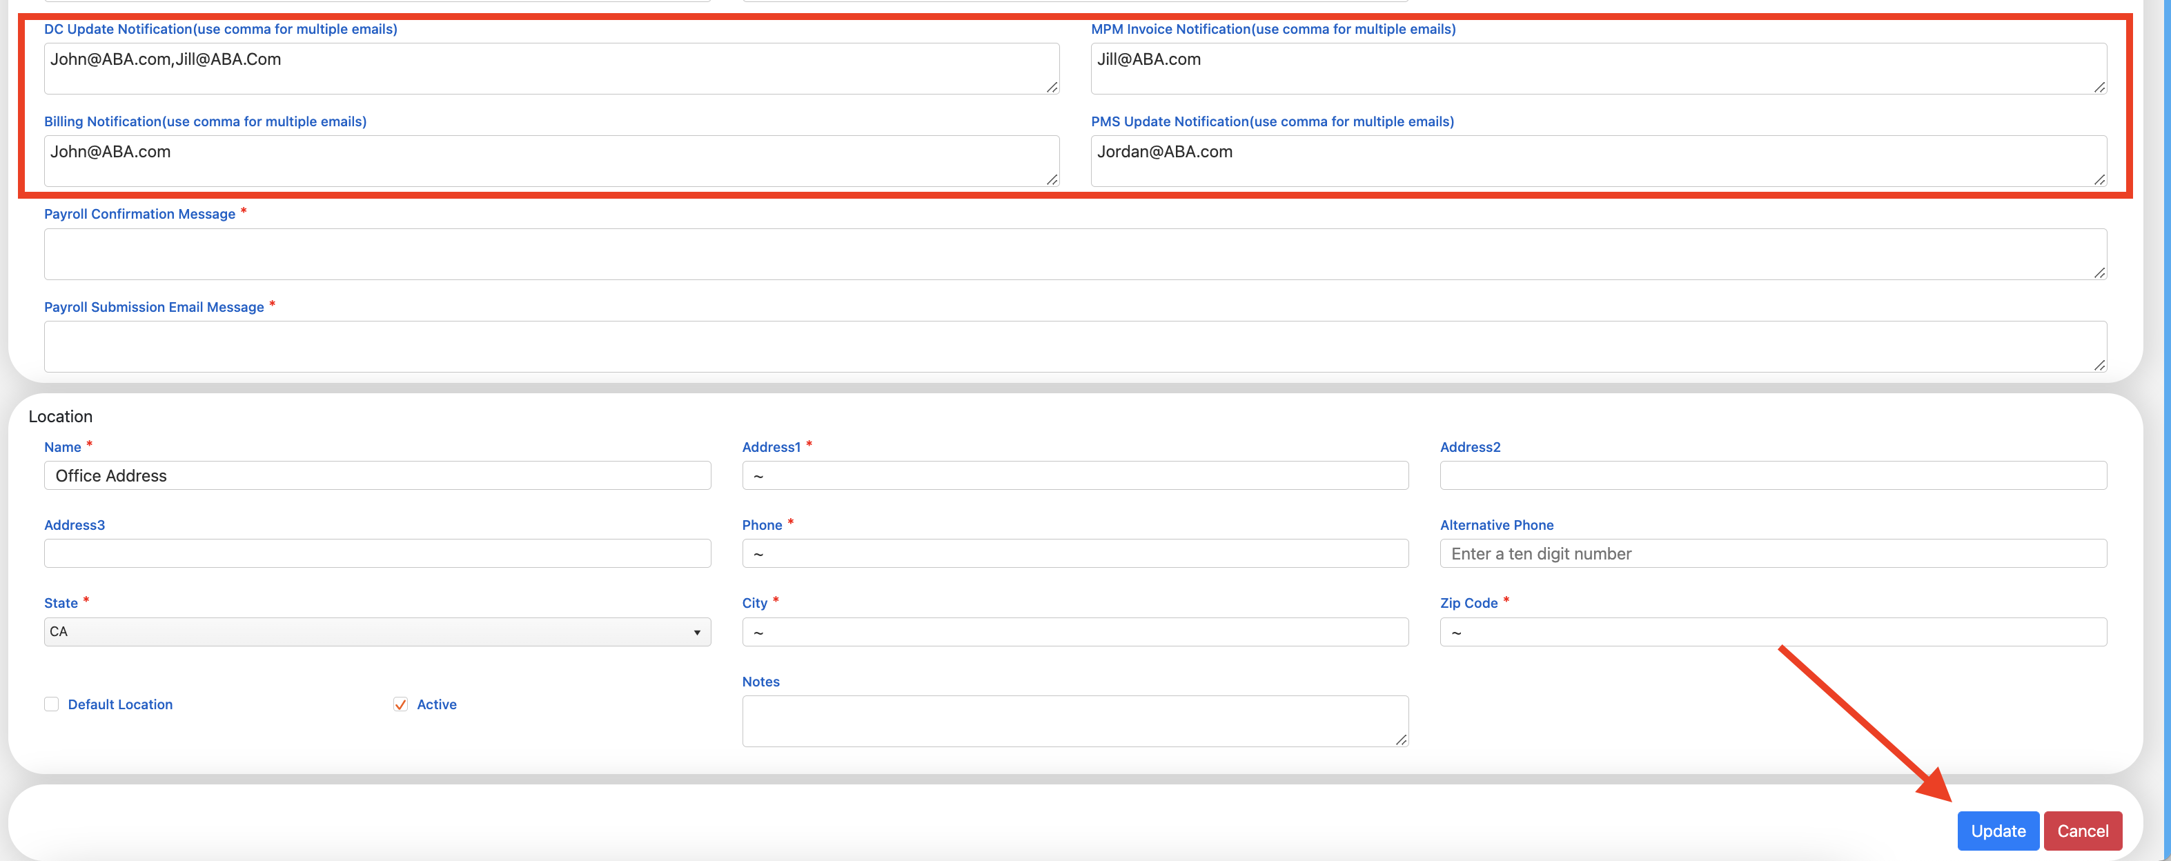The image size is (2171, 861).
Task: Click the empty Address2 input field
Action: pyautogui.click(x=1772, y=476)
